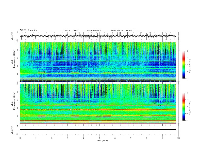Click the time axis tick label '10'

point(178,138)
